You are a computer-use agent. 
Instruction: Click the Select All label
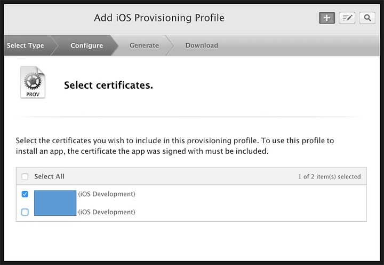coord(49,176)
